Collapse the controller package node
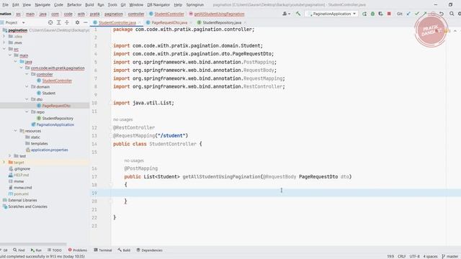Screen dimensions: 461x259 [27, 74]
